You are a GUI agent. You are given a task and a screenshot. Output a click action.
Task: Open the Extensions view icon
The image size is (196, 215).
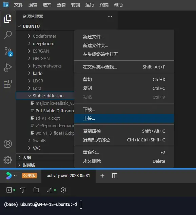(8, 84)
